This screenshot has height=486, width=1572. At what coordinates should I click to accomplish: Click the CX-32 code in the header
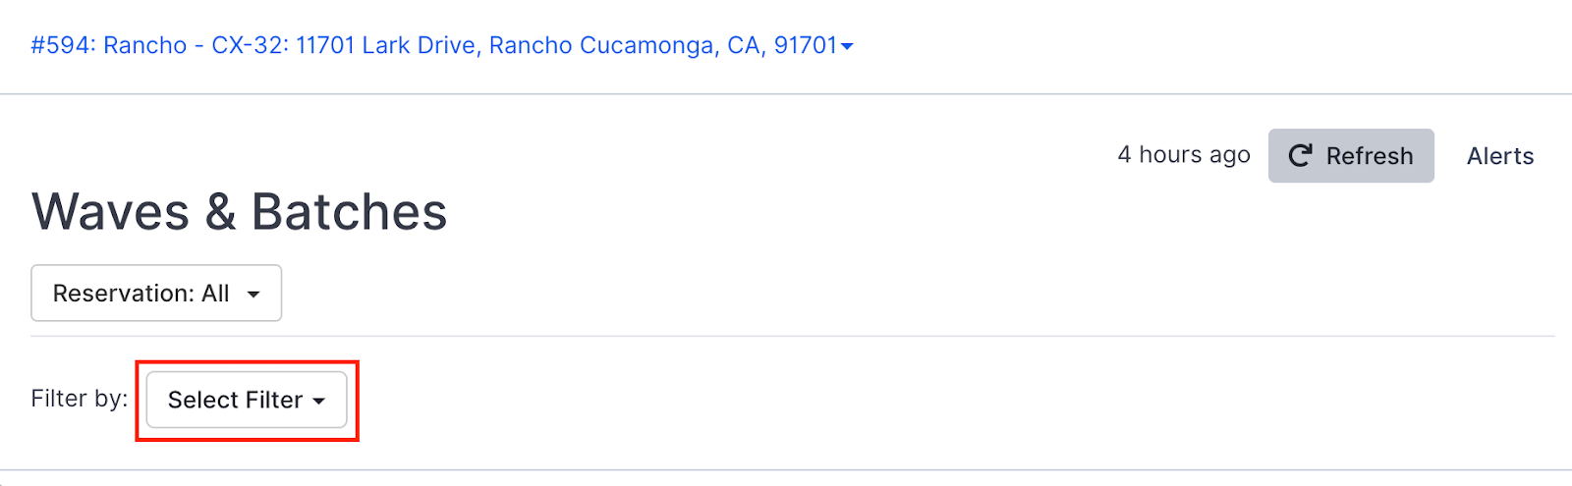pos(248,45)
